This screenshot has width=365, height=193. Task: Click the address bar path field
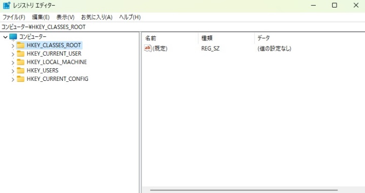click(x=182, y=27)
